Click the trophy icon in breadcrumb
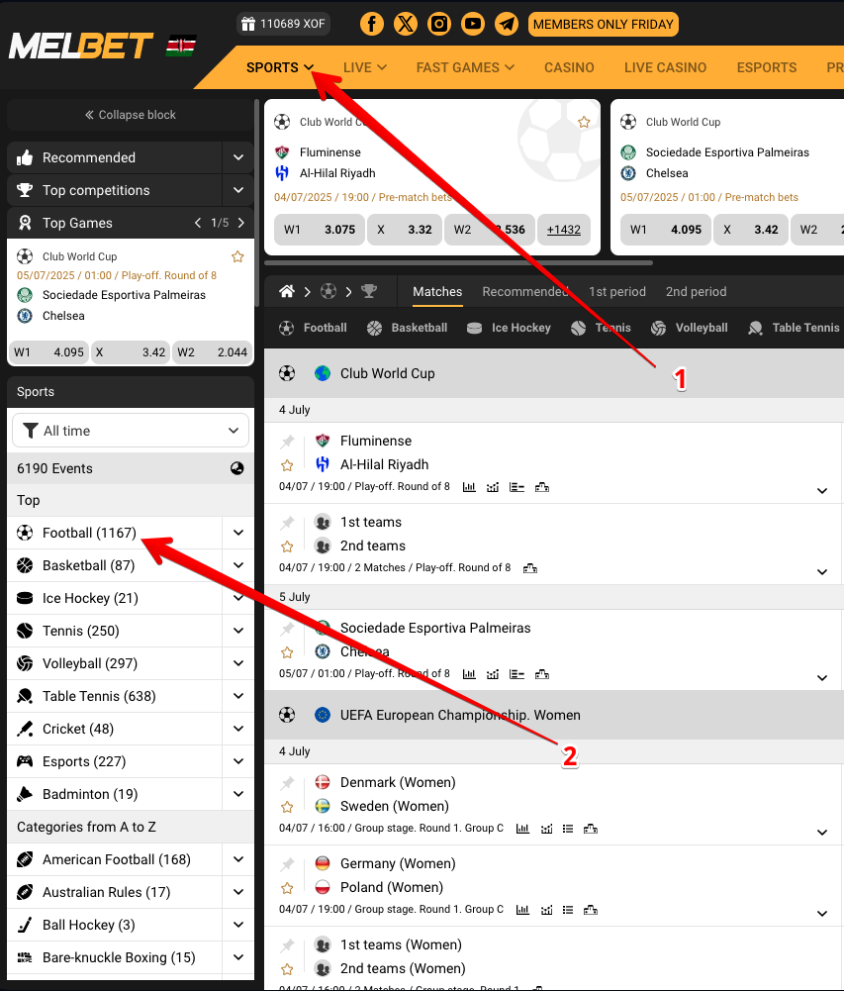 pos(369,291)
